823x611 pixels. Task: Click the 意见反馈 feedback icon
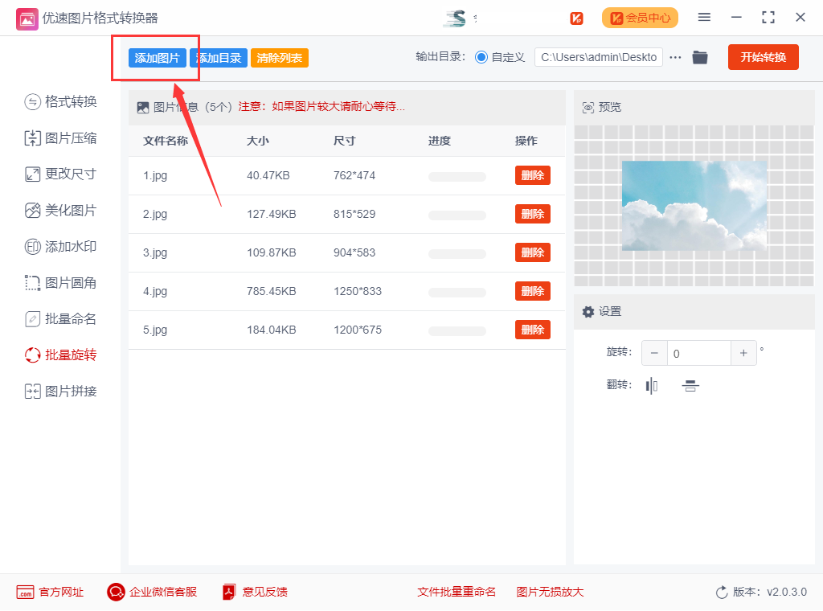pos(230,592)
